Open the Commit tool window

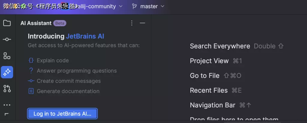[x=7, y=40]
